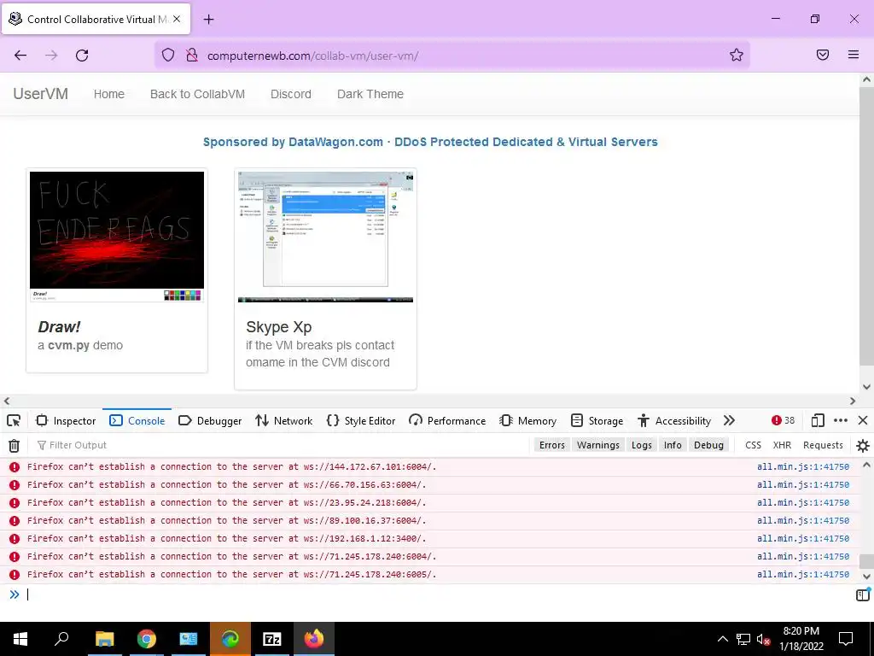Launch Google Chrome from the taskbar
Screen dimensions: 874x656
(147, 639)
